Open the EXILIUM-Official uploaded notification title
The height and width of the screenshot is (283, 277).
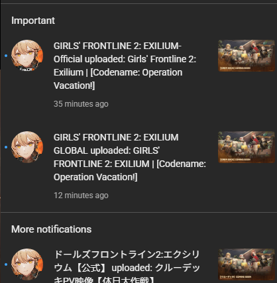125,66
